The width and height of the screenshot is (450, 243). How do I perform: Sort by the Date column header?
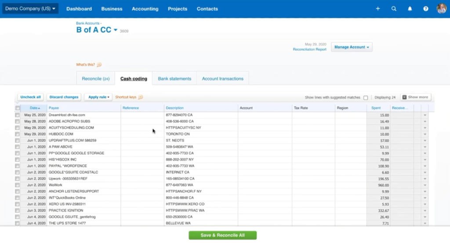34,108
